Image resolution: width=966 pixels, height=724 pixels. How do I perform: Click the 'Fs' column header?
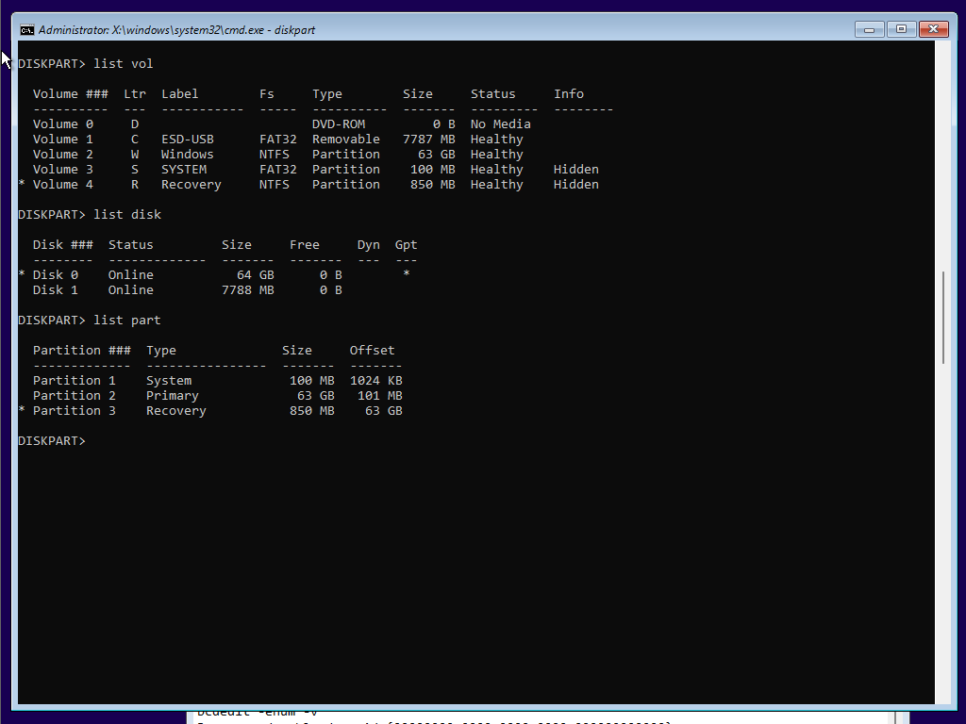tap(267, 94)
